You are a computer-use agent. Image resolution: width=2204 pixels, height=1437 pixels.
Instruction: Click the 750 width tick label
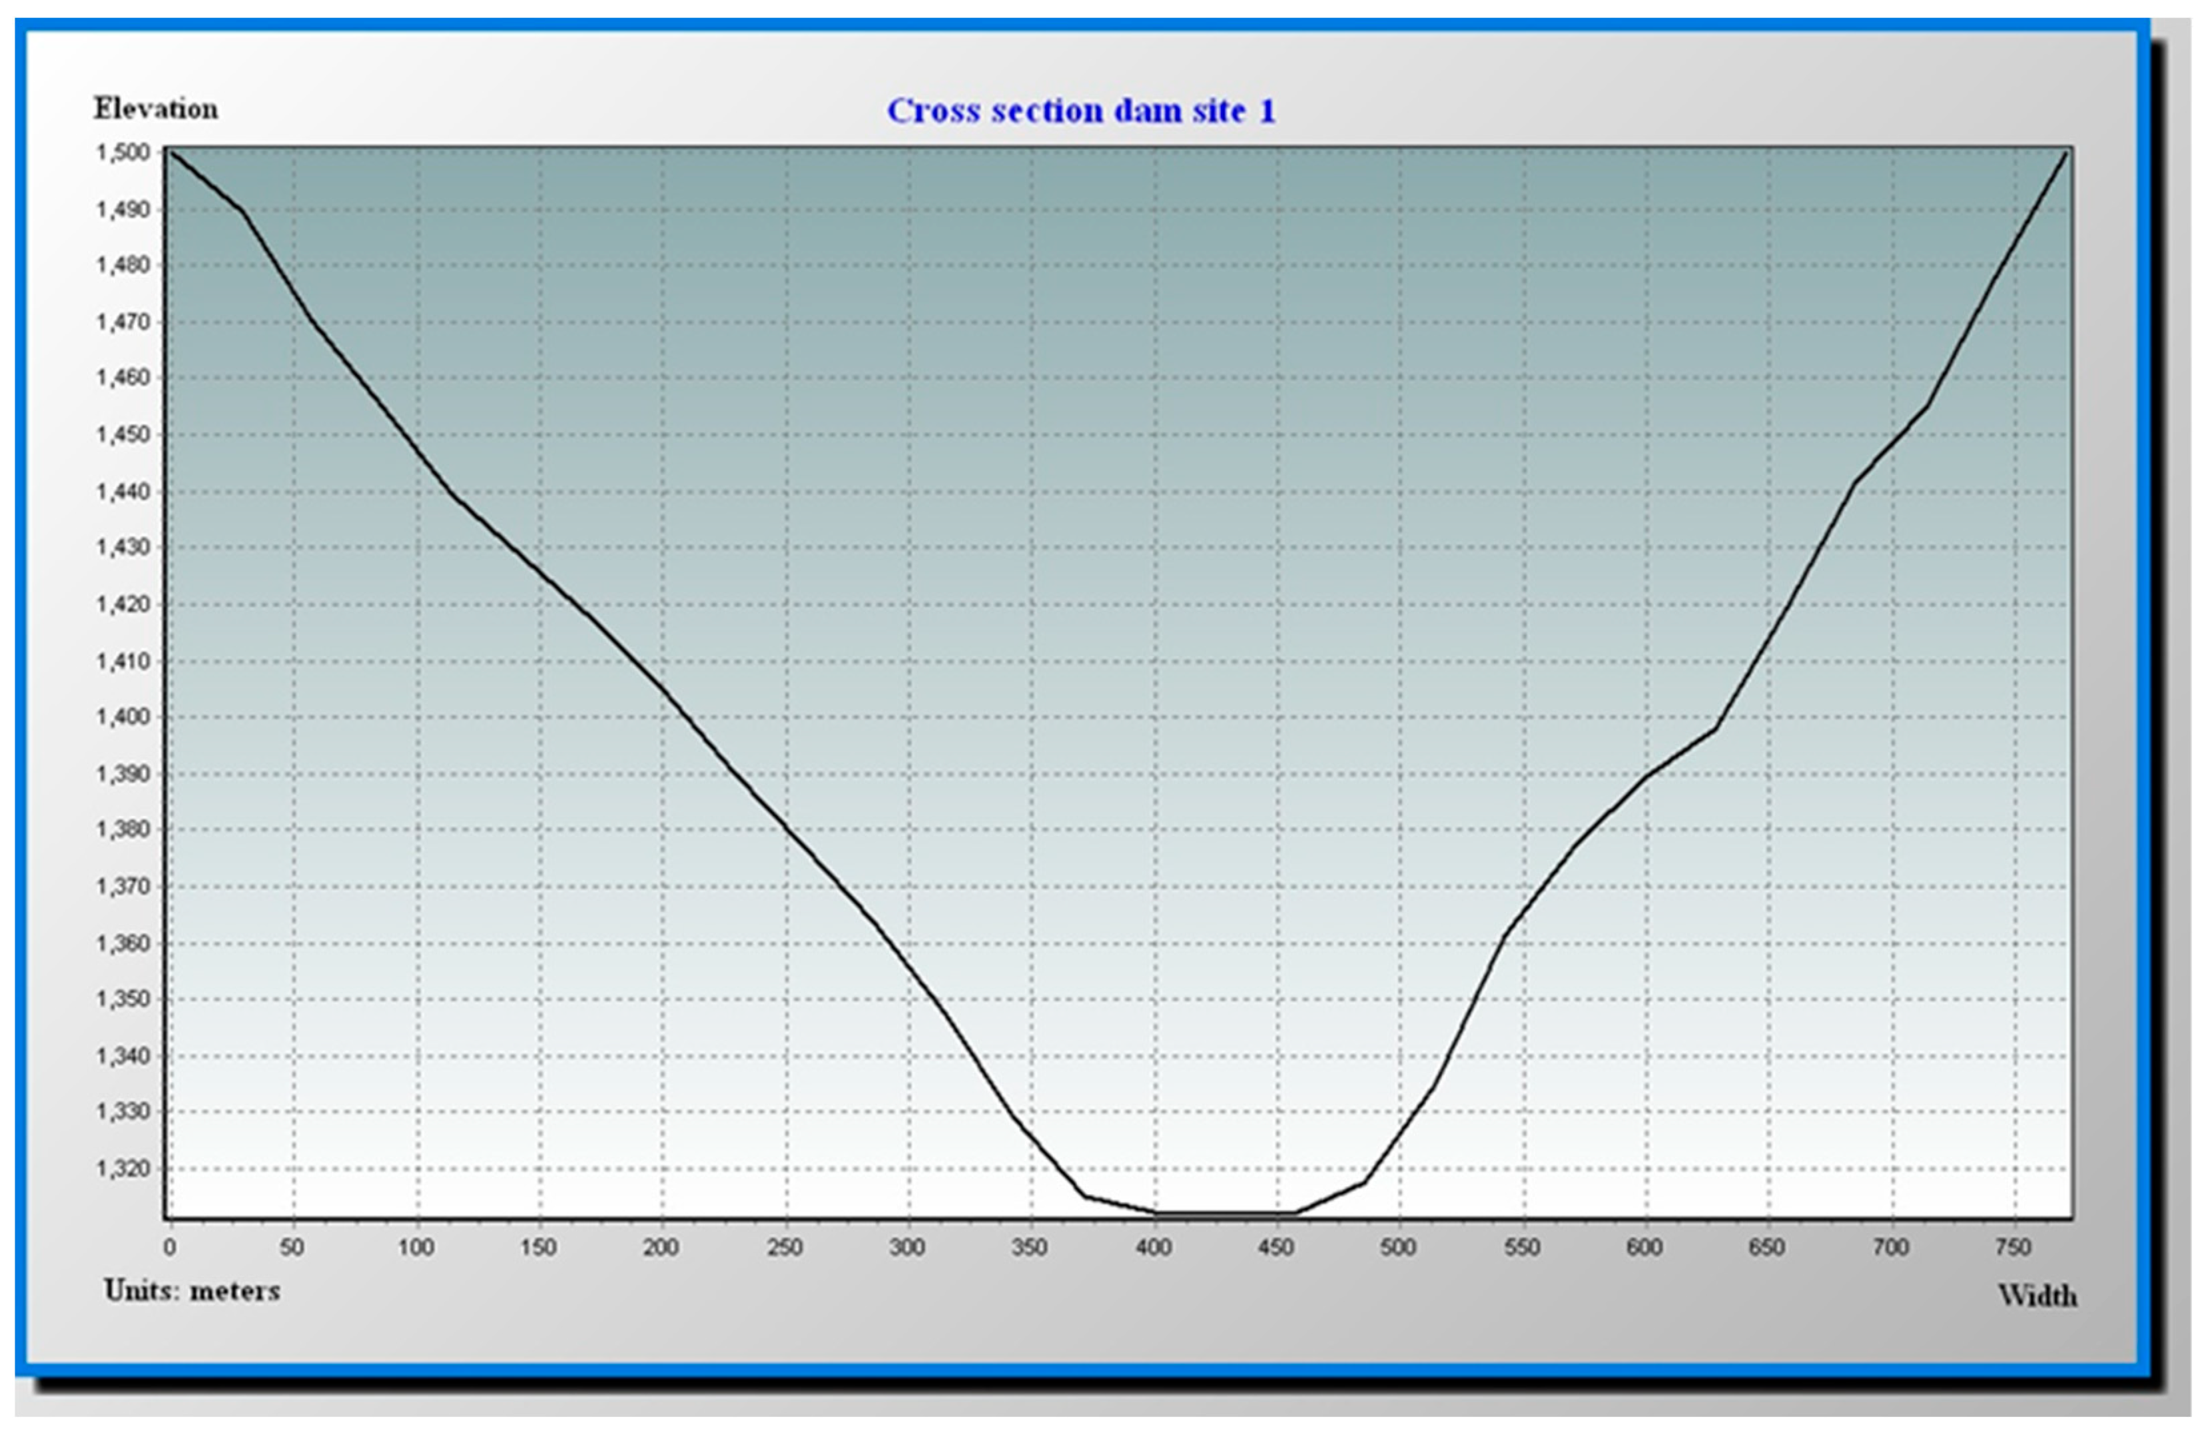[2014, 1248]
